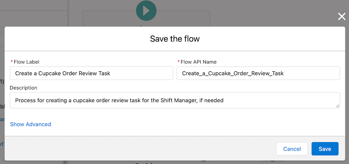Click the "Description" field label

(x=23, y=88)
